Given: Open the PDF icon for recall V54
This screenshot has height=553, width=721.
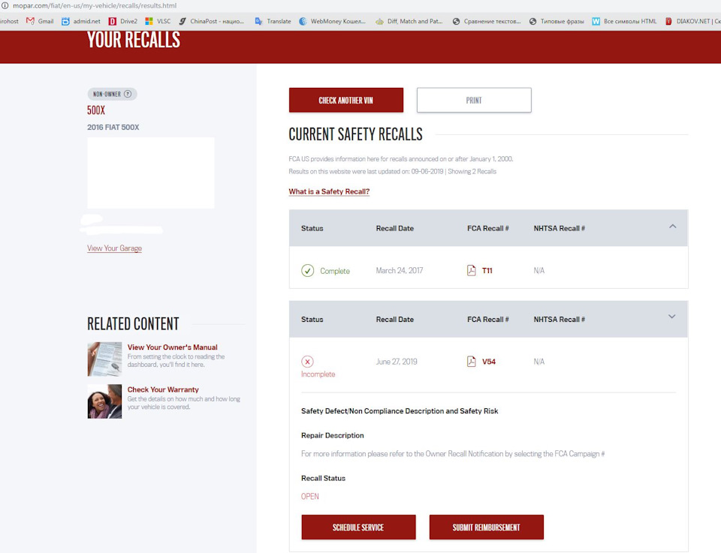Looking at the screenshot, I should [x=472, y=362].
